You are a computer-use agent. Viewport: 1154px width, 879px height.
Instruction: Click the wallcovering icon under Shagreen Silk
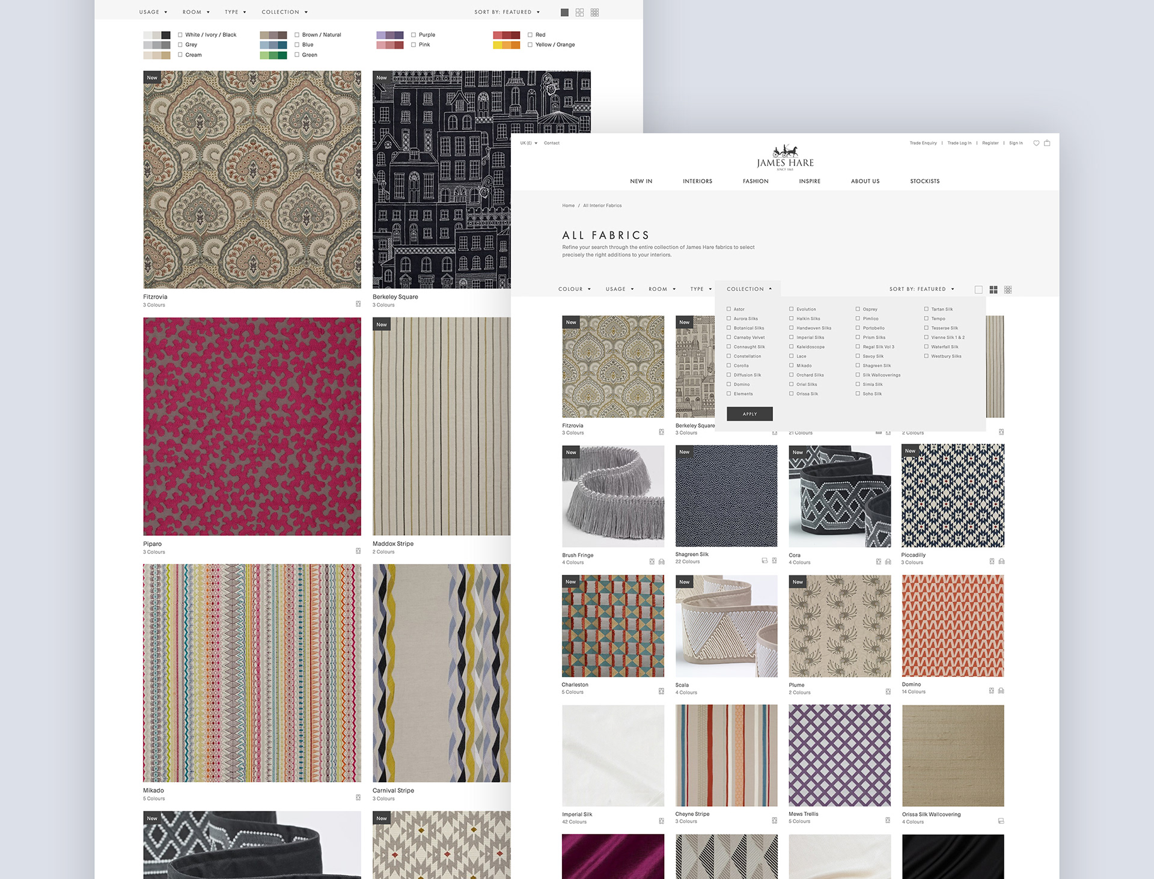pyautogui.click(x=765, y=560)
